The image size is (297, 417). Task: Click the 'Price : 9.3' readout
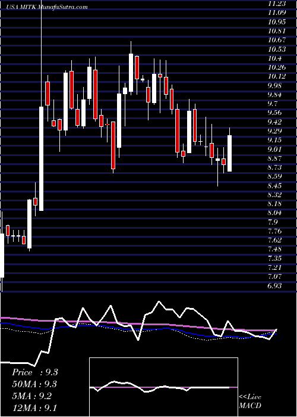click(x=34, y=372)
